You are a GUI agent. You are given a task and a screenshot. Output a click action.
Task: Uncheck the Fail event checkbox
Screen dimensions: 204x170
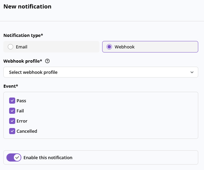pyautogui.click(x=12, y=111)
